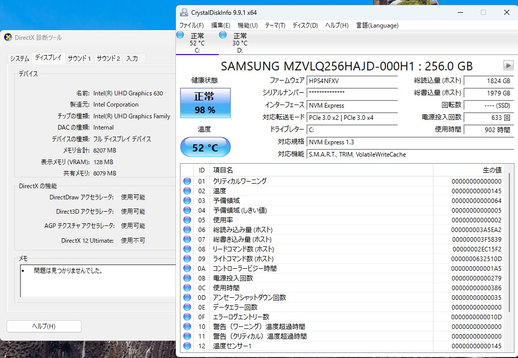Screen dimensions: 518x358
Task: Click the 使用時間 902 時間 value
Action: click(488, 130)
